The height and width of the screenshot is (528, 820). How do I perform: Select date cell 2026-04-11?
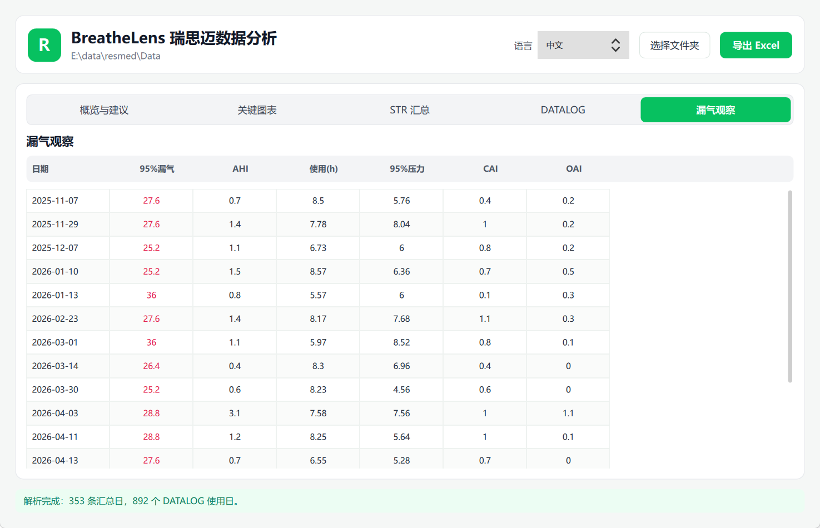pyautogui.click(x=68, y=437)
